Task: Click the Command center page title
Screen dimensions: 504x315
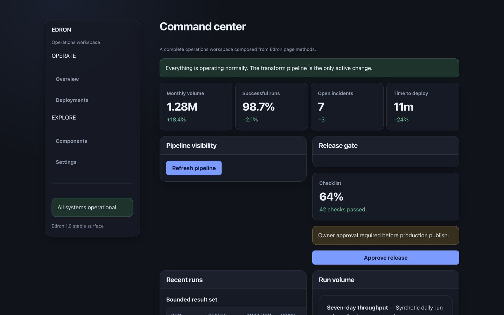Action: coord(203,27)
